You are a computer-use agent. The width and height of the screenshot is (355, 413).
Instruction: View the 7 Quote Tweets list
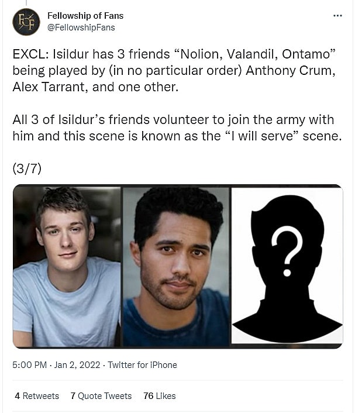(x=101, y=396)
